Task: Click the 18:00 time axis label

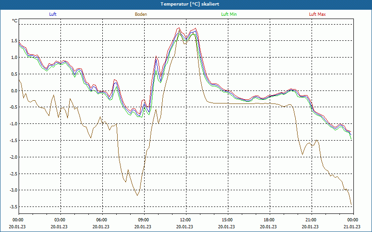Action: (270, 220)
